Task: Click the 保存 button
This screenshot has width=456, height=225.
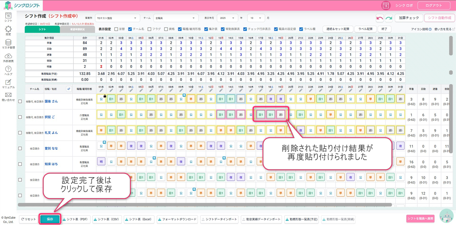Action: tap(50, 219)
